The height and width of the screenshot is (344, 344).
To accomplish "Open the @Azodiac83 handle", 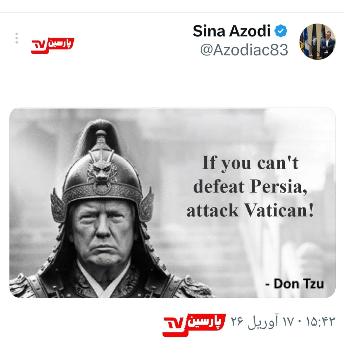I will [x=244, y=50].
